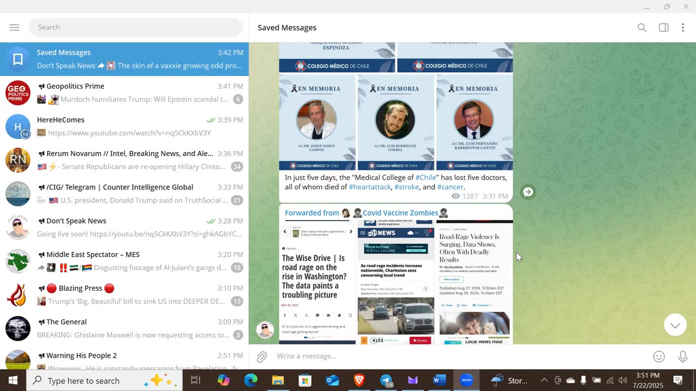Select the Saved Messages chat row

point(124,59)
